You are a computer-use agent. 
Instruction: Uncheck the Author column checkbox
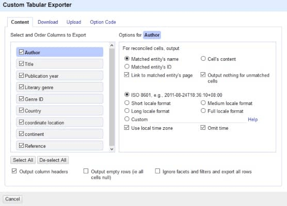click(21, 52)
